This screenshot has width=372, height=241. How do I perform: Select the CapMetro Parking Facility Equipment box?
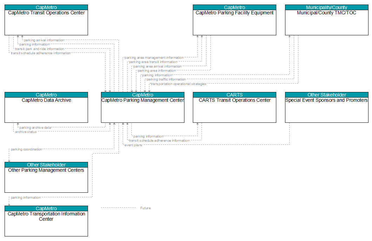pos(235,20)
